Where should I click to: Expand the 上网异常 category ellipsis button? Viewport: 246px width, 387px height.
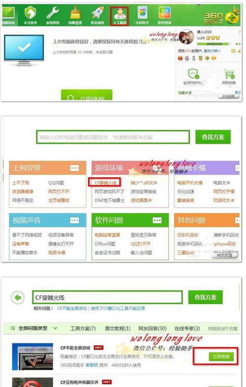coord(75,168)
